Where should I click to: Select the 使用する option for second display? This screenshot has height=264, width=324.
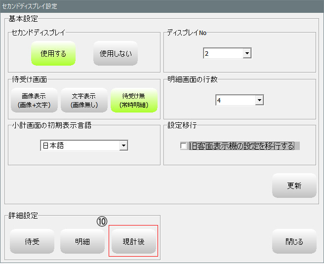click(x=53, y=53)
